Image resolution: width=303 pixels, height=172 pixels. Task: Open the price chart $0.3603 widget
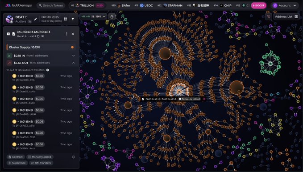(94, 16)
